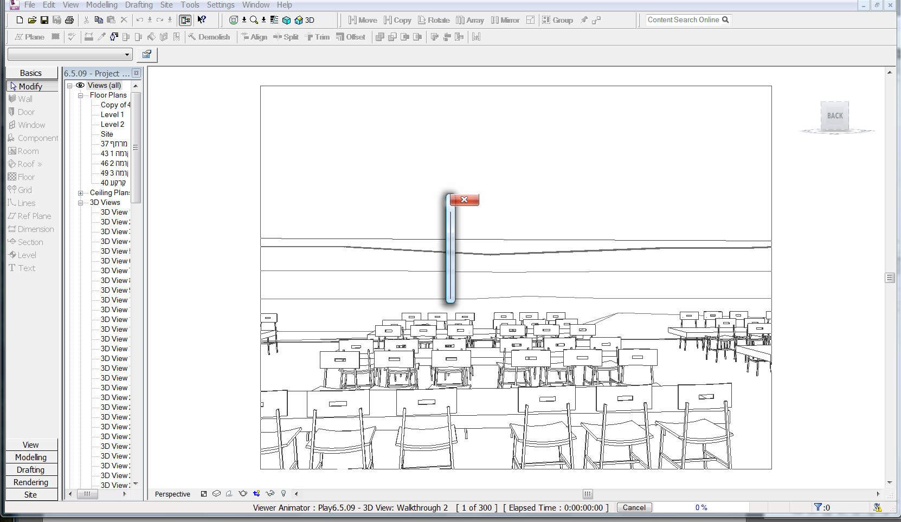Click the selection filter funnel icon
901x522 pixels.
point(818,507)
